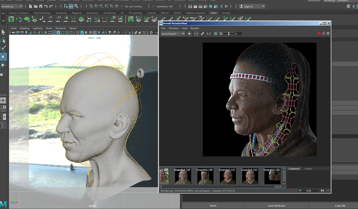Viewport: 358px width, 209px height.
Task: Open the viewport Renderer menu
Action: [x=61, y=28]
